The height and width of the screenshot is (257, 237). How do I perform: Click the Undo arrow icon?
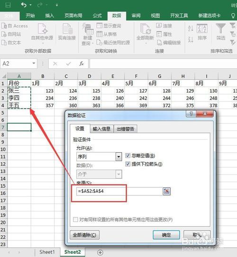24,5
